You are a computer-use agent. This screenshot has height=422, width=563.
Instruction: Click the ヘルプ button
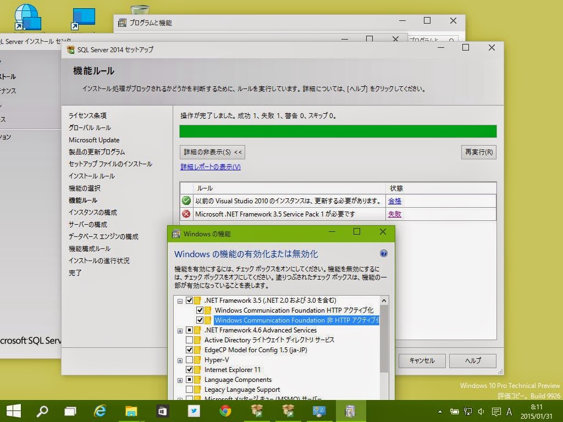tap(473, 360)
